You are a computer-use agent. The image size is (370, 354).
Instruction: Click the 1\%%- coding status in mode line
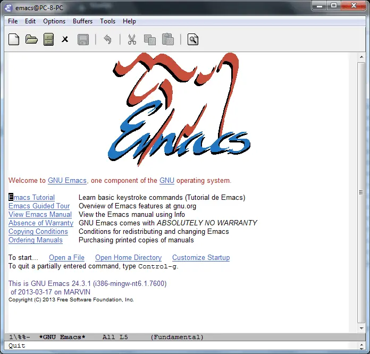[20, 337]
